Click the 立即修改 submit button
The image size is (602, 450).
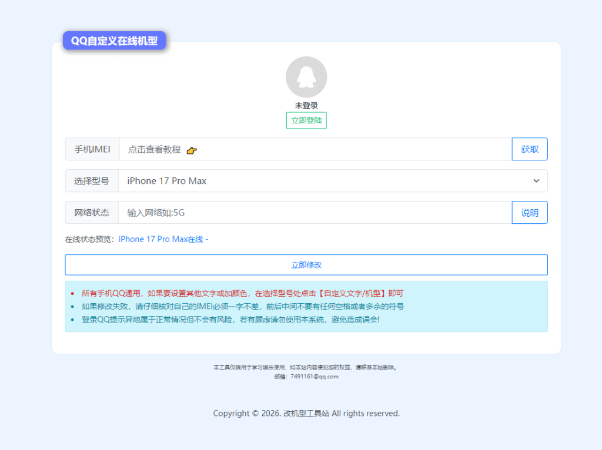click(x=306, y=265)
